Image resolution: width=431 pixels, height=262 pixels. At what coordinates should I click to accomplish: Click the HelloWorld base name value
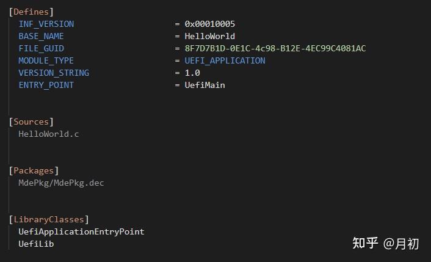[209, 36]
